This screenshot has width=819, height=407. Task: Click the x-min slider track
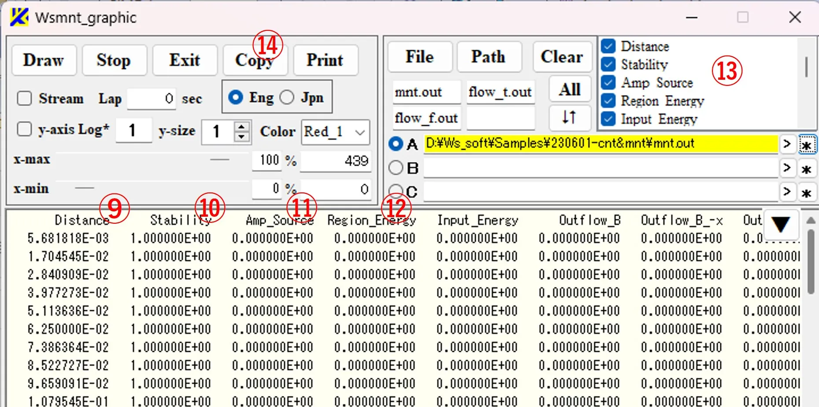[152, 188]
